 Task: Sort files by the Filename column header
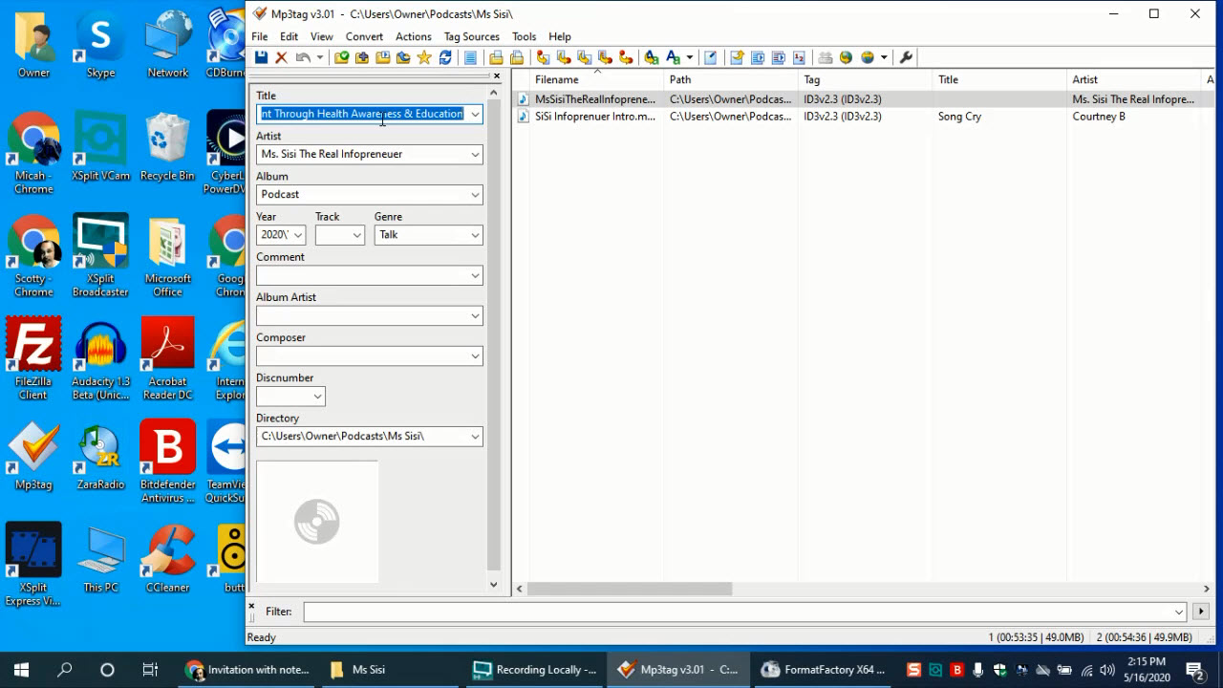(x=588, y=79)
